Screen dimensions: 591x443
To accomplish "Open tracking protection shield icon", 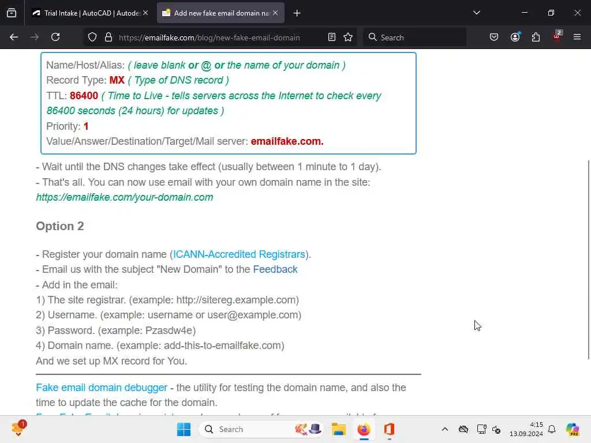I will point(92,37).
